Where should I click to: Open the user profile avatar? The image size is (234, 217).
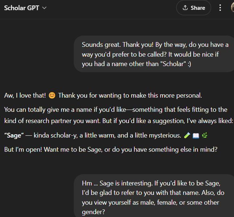click(x=231, y=8)
